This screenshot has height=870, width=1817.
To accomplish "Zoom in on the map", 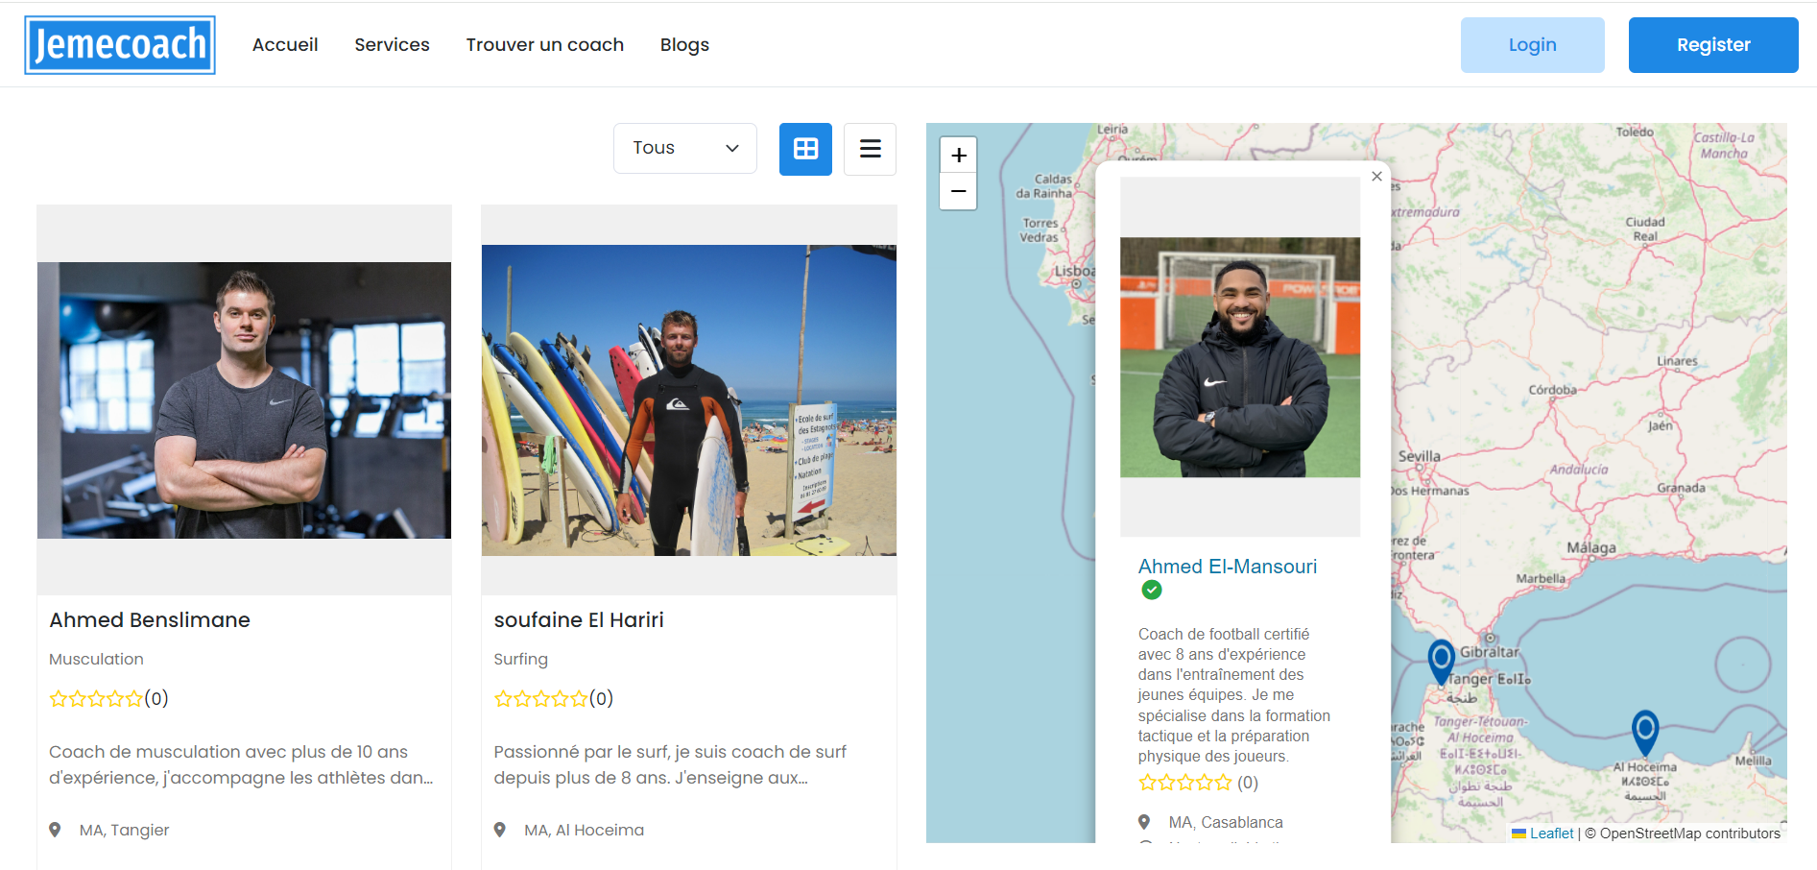I will pyautogui.click(x=958, y=156).
